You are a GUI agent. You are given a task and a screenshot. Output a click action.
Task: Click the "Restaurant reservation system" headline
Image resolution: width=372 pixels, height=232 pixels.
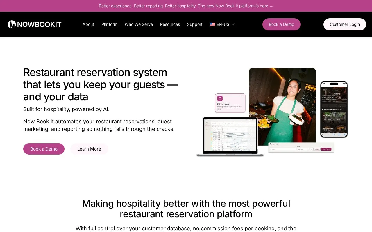101,84
